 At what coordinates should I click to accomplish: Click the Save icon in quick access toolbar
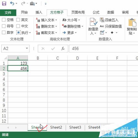[x=4, y=4]
